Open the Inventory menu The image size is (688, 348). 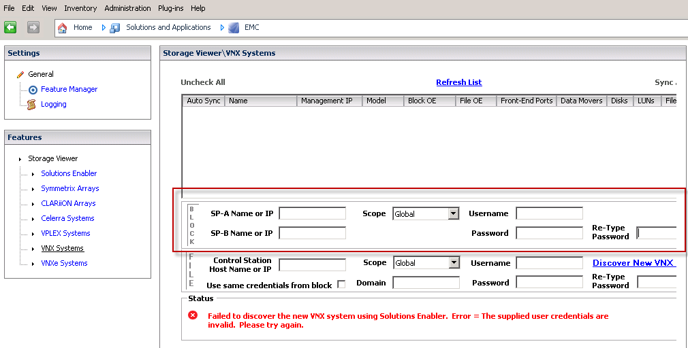pyautogui.click(x=80, y=8)
